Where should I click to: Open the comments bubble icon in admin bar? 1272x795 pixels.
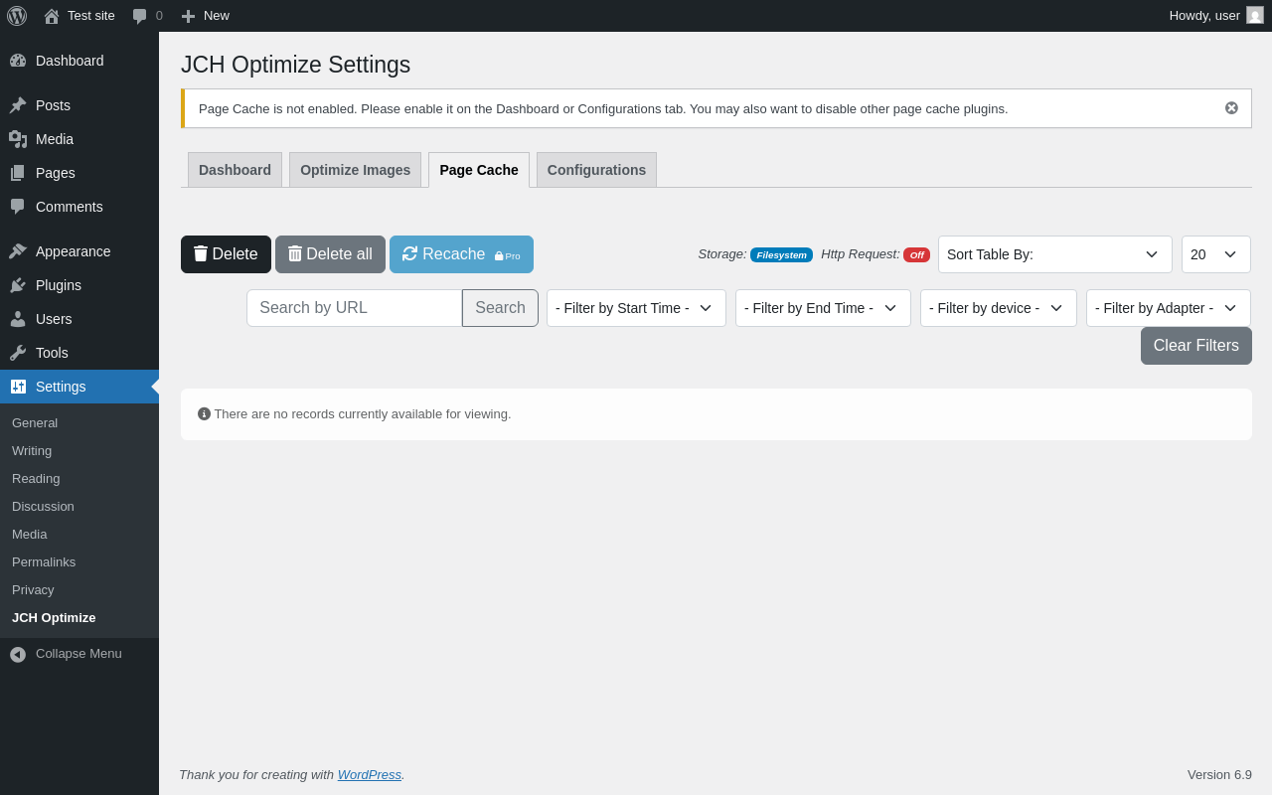point(140,16)
